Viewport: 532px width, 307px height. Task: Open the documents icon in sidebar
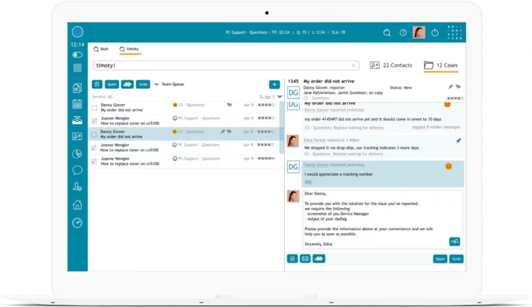coord(78,87)
